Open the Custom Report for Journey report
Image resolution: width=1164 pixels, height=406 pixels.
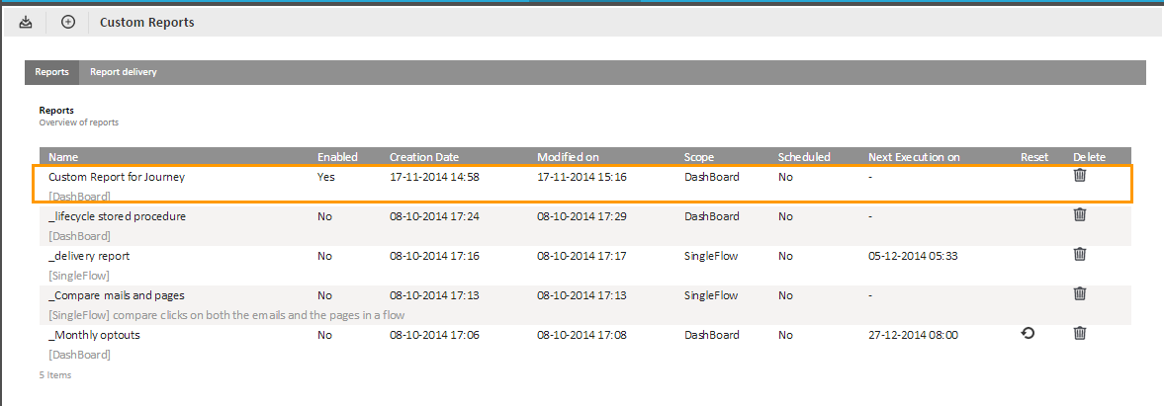coord(117,177)
